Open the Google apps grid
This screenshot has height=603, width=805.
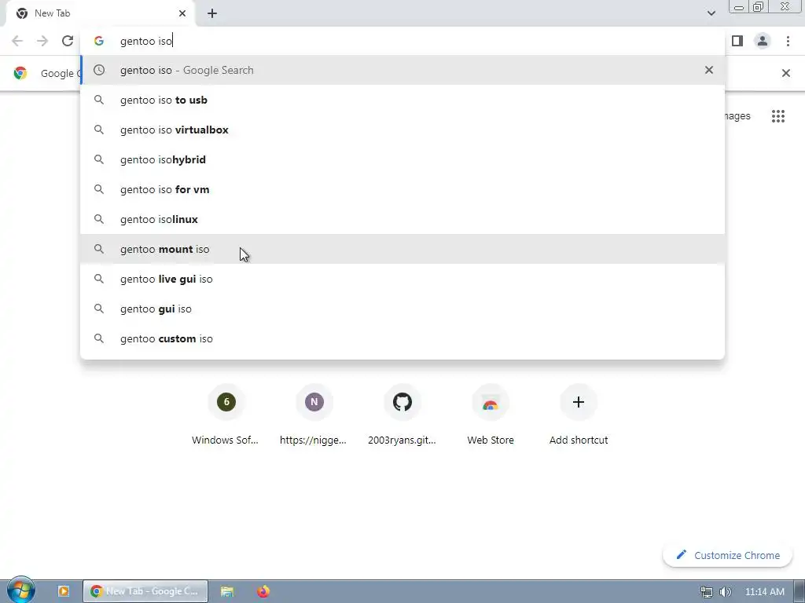click(777, 116)
